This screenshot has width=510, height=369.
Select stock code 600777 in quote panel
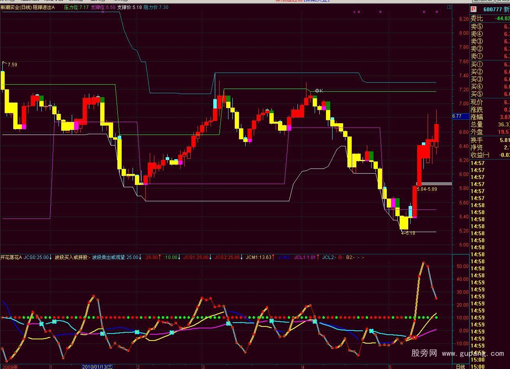point(492,9)
